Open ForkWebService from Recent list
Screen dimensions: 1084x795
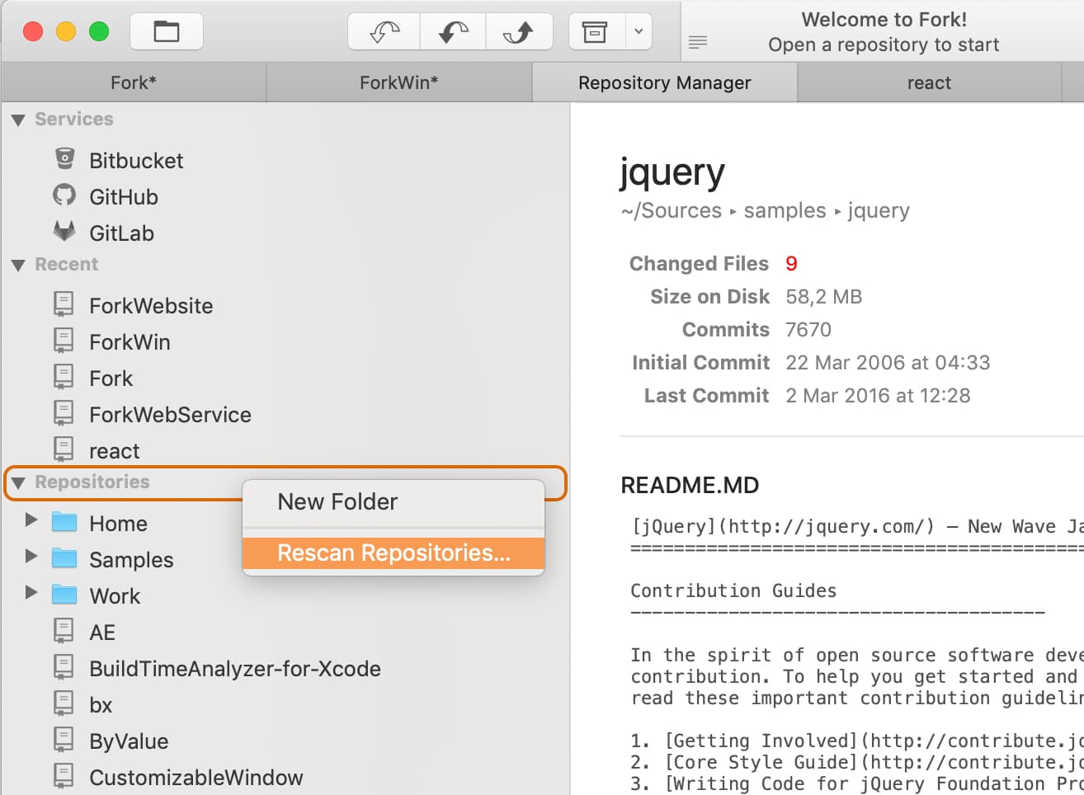point(170,415)
